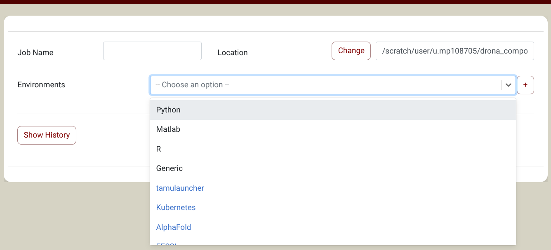
Task: Choose the R environment option
Action: pyautogui.click(x=333, y=149)
